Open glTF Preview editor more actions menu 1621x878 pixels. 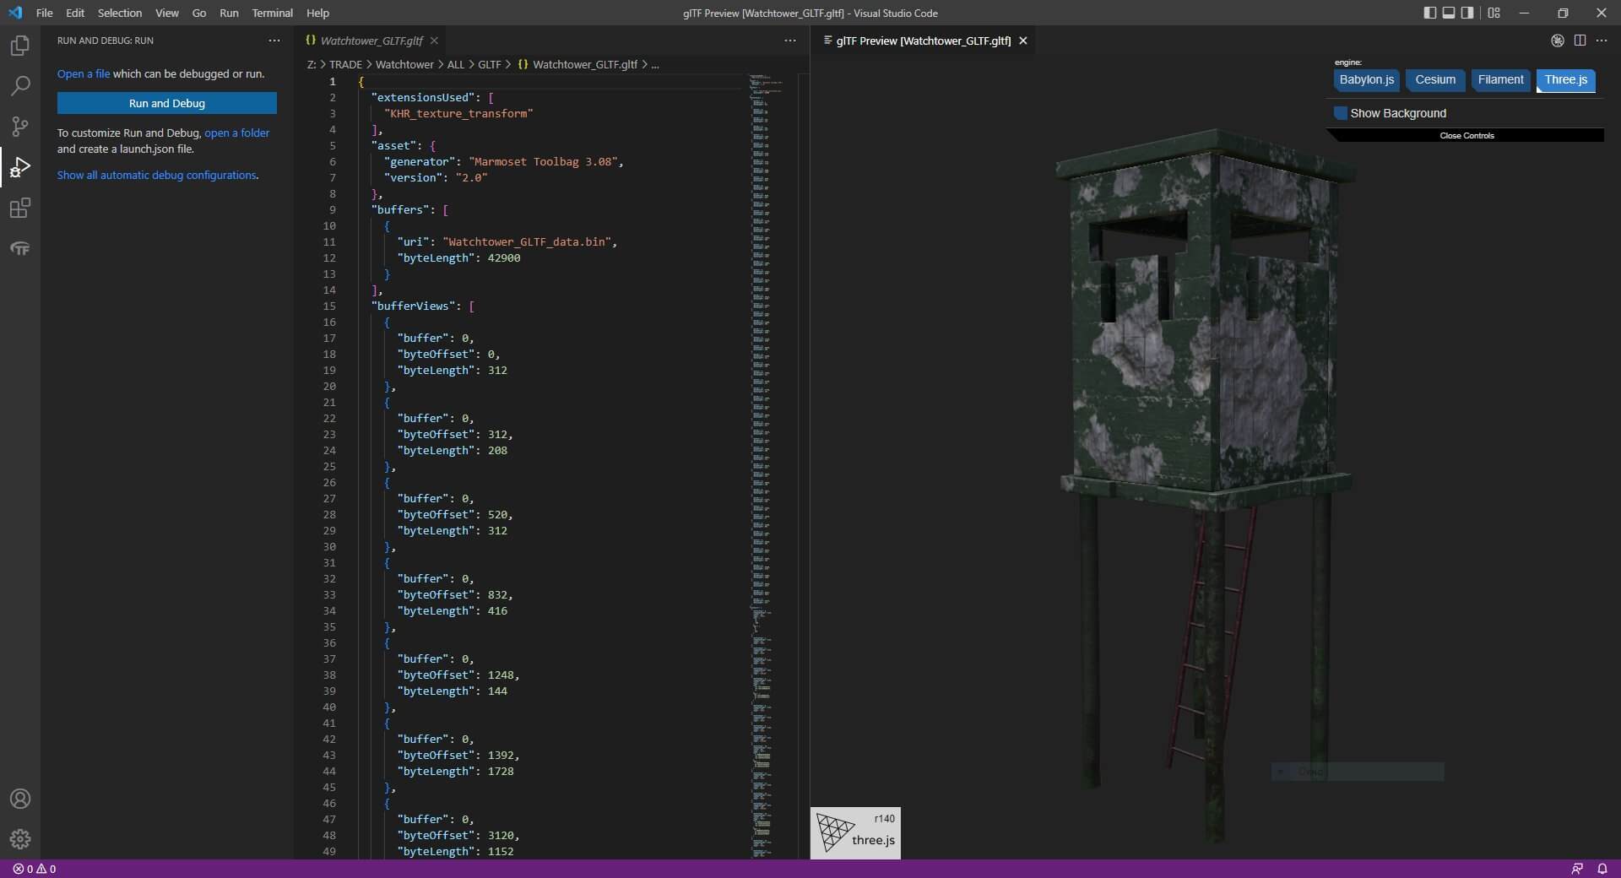coord(1602,41)
